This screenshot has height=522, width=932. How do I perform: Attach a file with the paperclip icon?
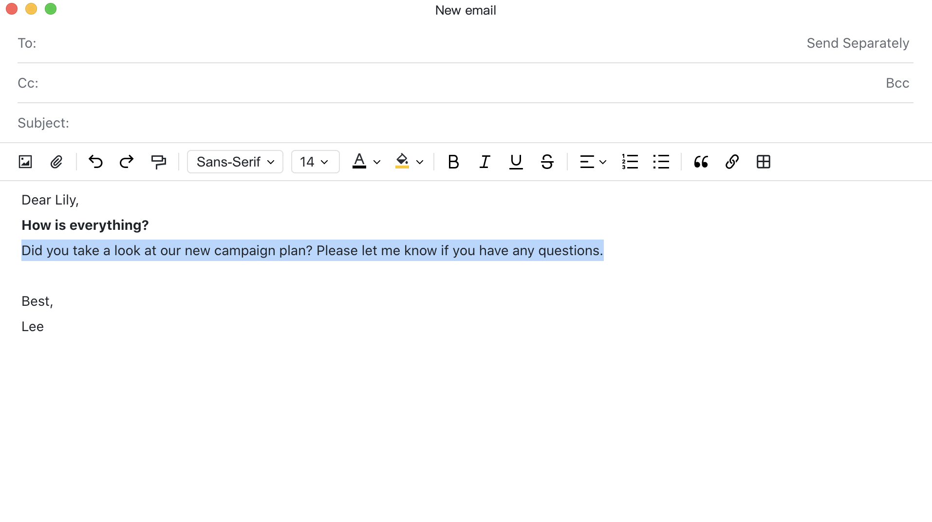tap(56, 162)
